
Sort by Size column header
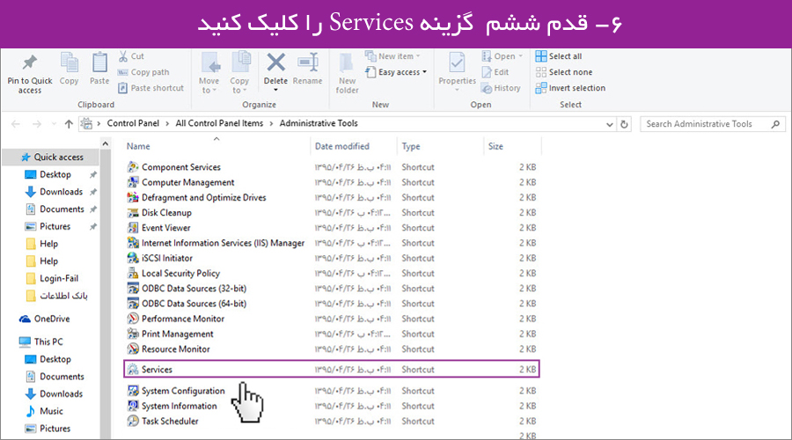click(x=495, y=146)
